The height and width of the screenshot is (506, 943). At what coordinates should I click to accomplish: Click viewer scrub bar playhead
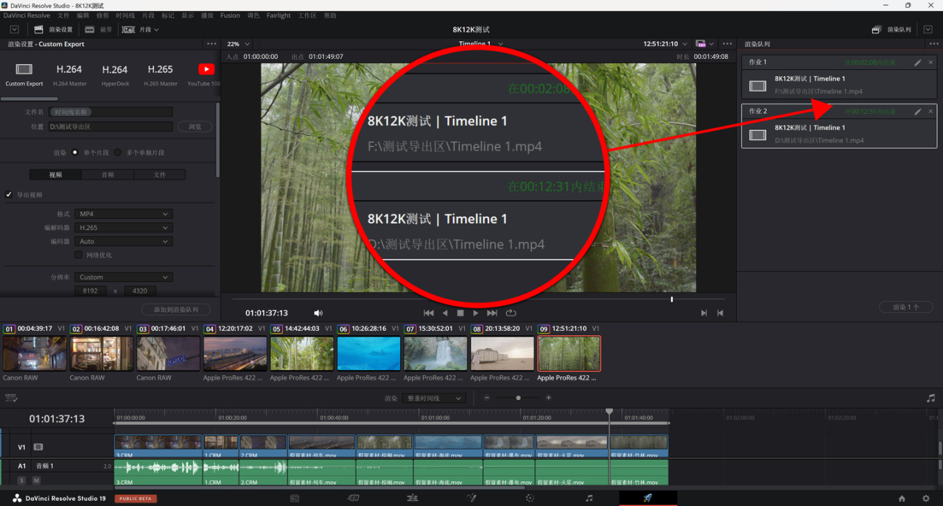(x=671, y=299)
